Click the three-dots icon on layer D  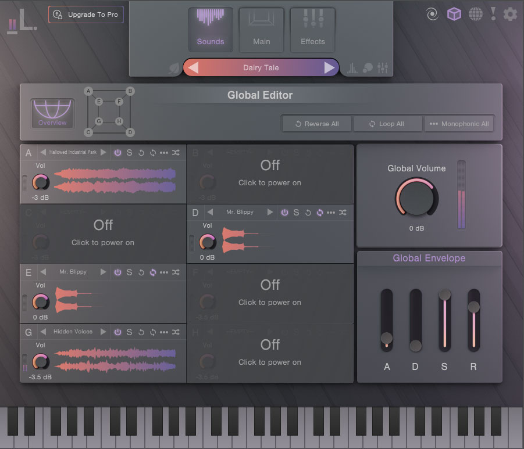[330, 213]
